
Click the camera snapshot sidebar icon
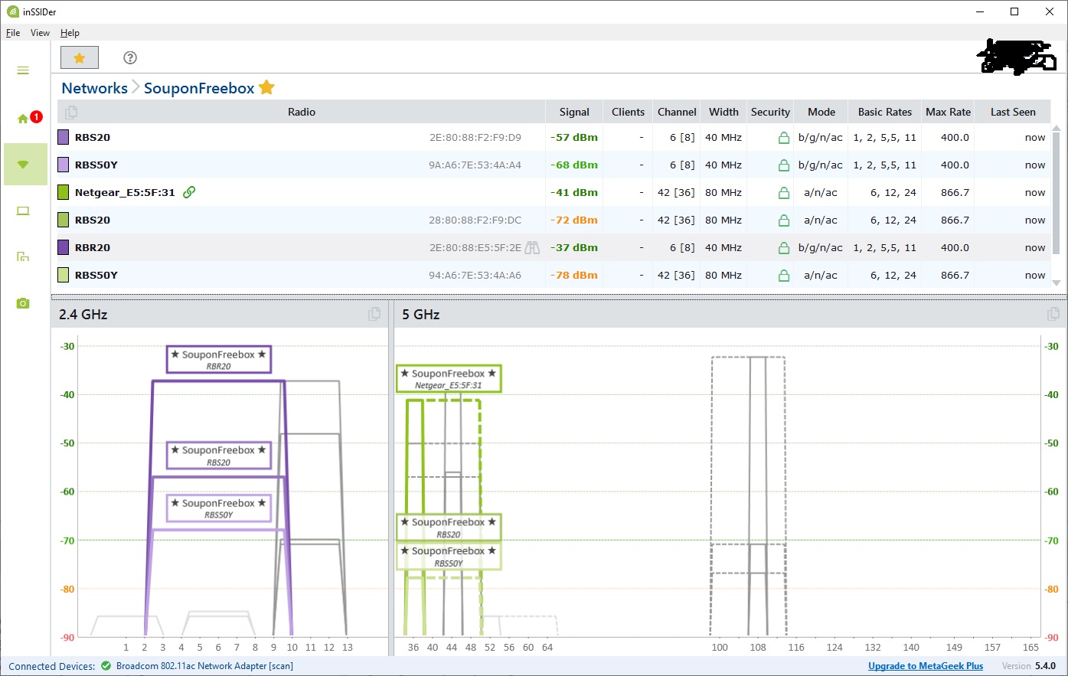(23, 303)
